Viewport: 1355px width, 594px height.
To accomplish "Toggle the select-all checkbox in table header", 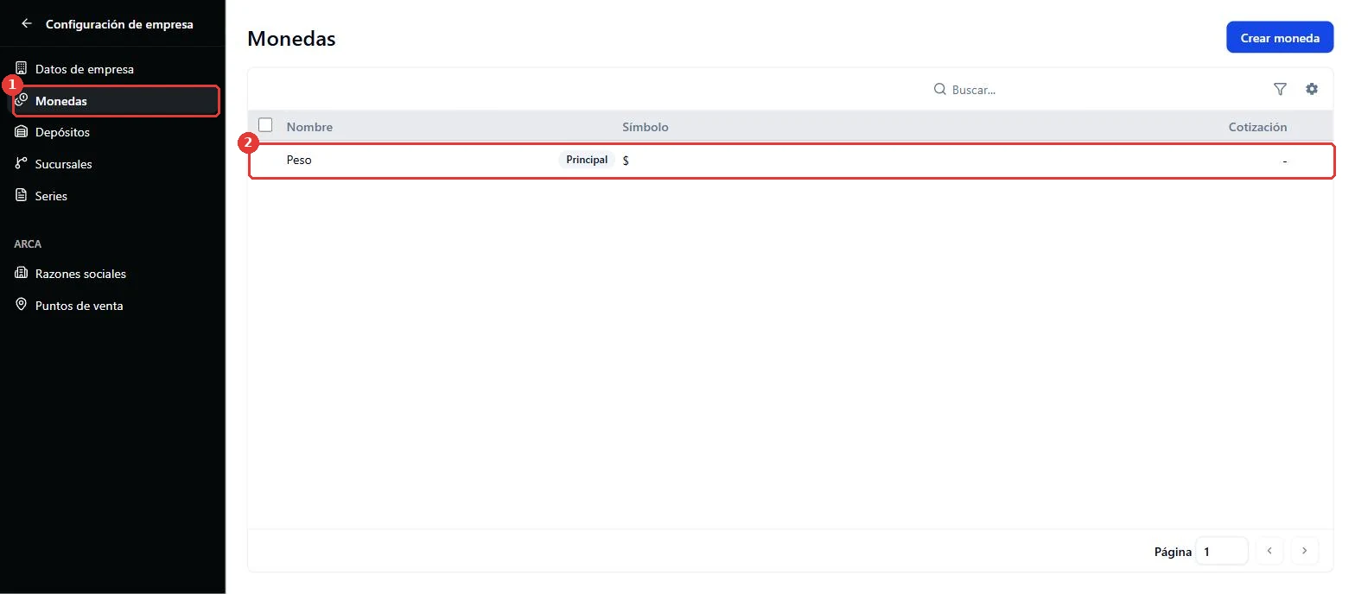I will tap(265, 125).
